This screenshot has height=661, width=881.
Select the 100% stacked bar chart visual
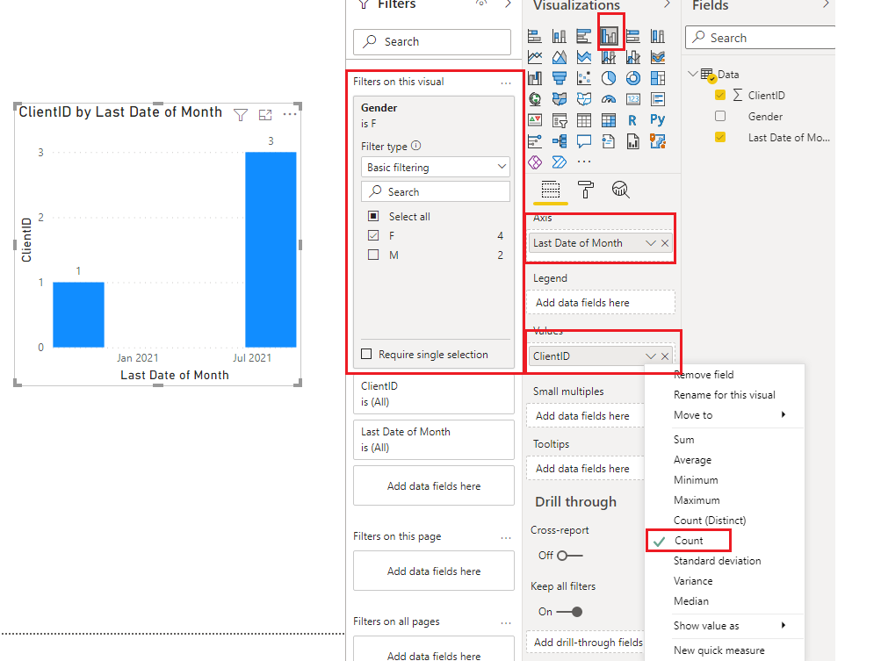tap(633, 37)
